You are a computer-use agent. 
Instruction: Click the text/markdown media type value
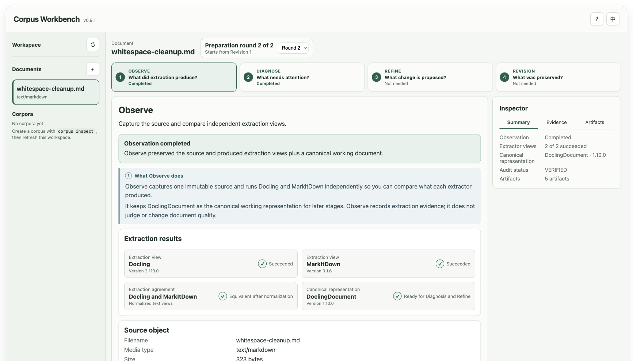tap(256, 350)
